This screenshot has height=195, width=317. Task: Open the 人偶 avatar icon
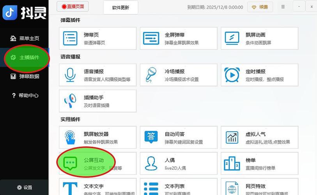[x=151, y=163]
